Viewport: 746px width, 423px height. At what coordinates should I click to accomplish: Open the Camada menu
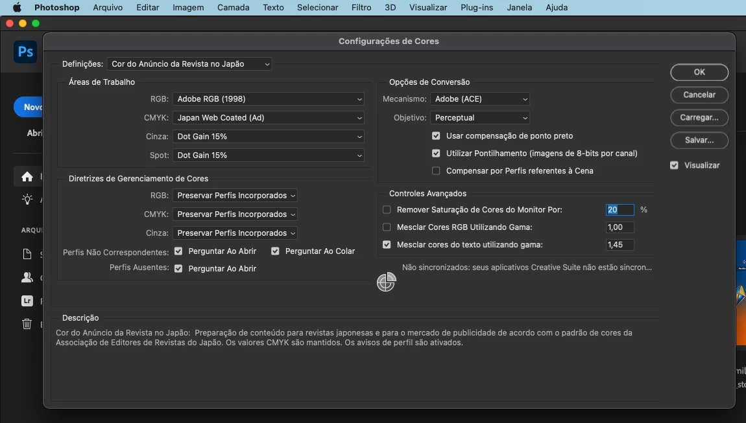click(233, 8)
